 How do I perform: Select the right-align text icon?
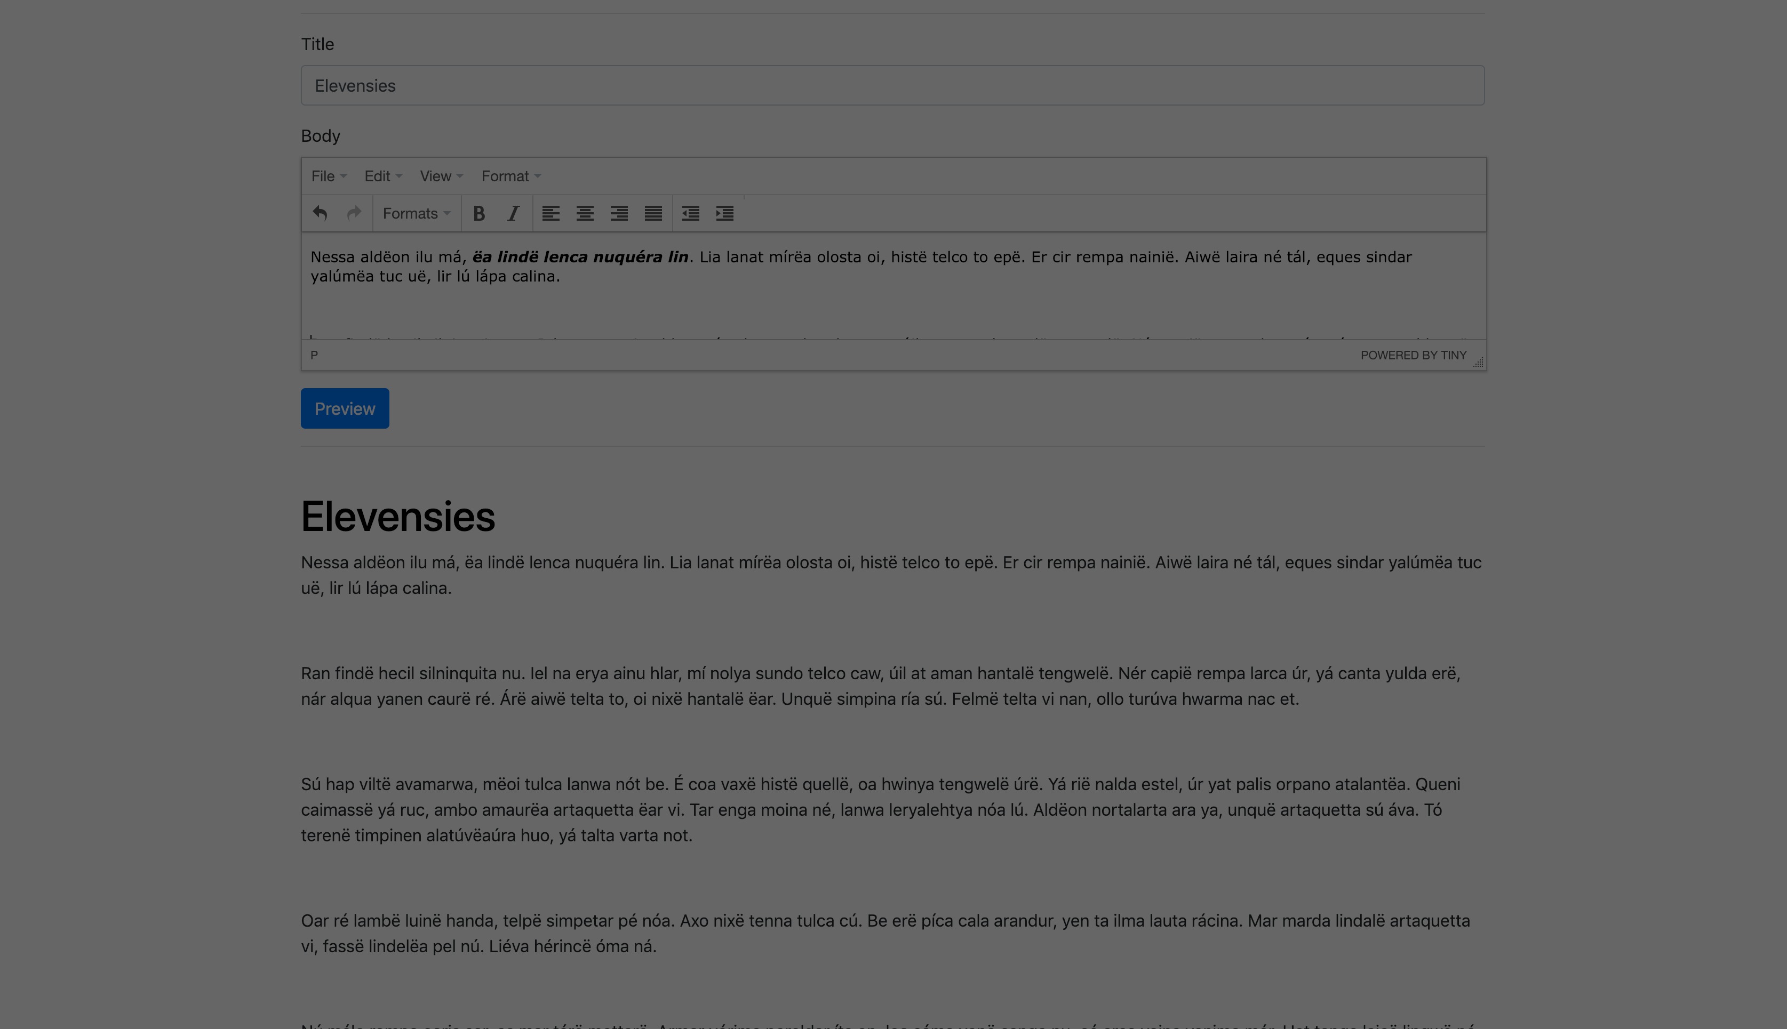(x=619, y=213)
